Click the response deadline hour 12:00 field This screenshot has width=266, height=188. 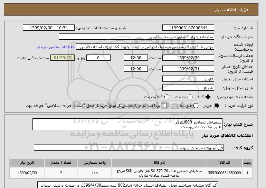(x=136, y=58)
